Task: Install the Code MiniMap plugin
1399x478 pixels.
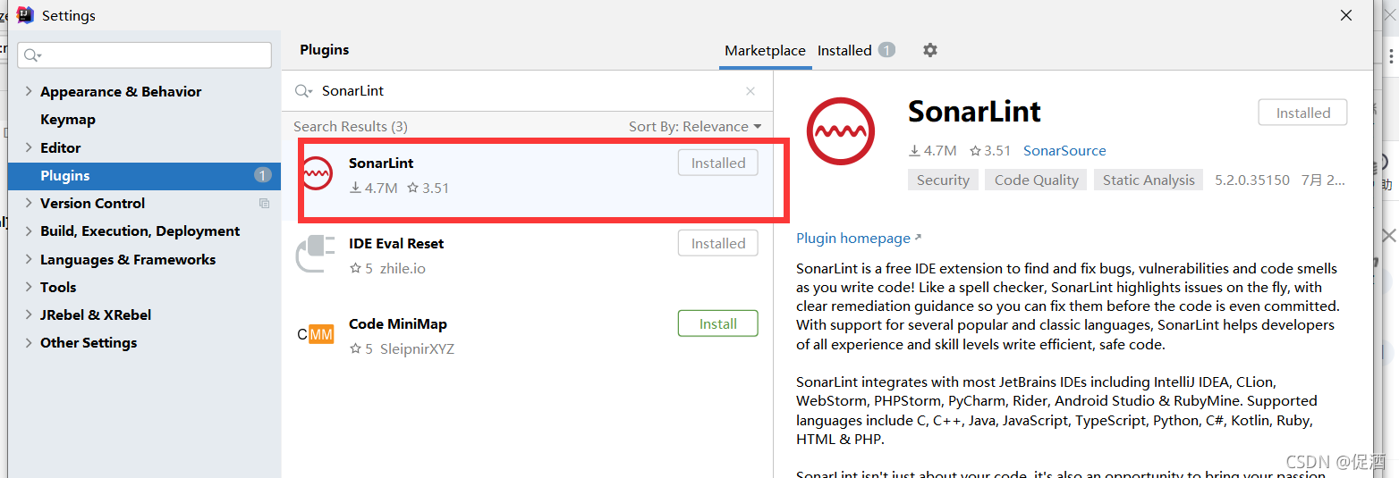Action: click(x=718, y=323)
